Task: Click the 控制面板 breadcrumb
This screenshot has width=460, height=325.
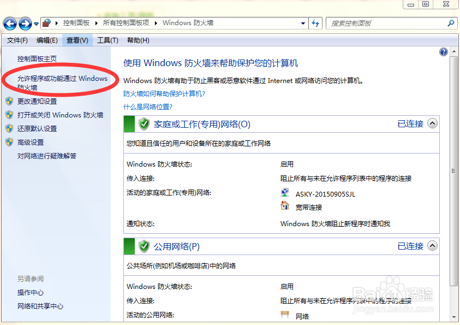Action: coord(76,23)
